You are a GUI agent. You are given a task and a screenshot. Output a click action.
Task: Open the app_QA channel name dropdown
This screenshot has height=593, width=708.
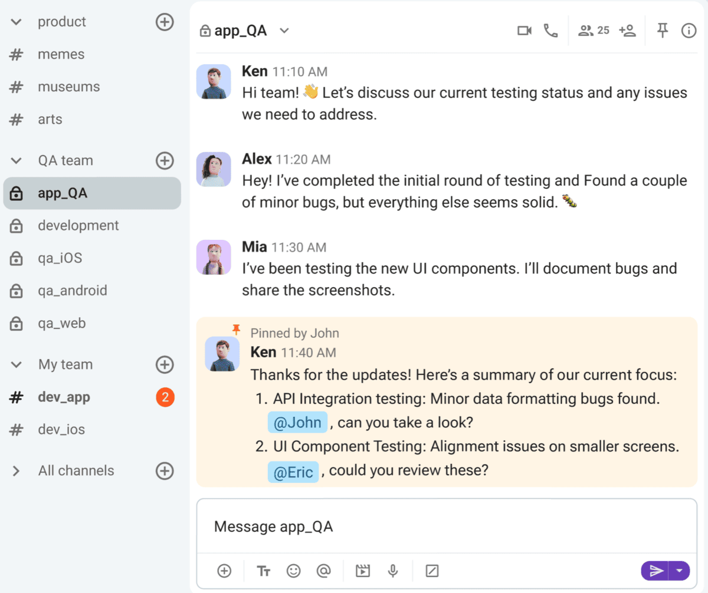pyautogui.click(x=284, y=30)
